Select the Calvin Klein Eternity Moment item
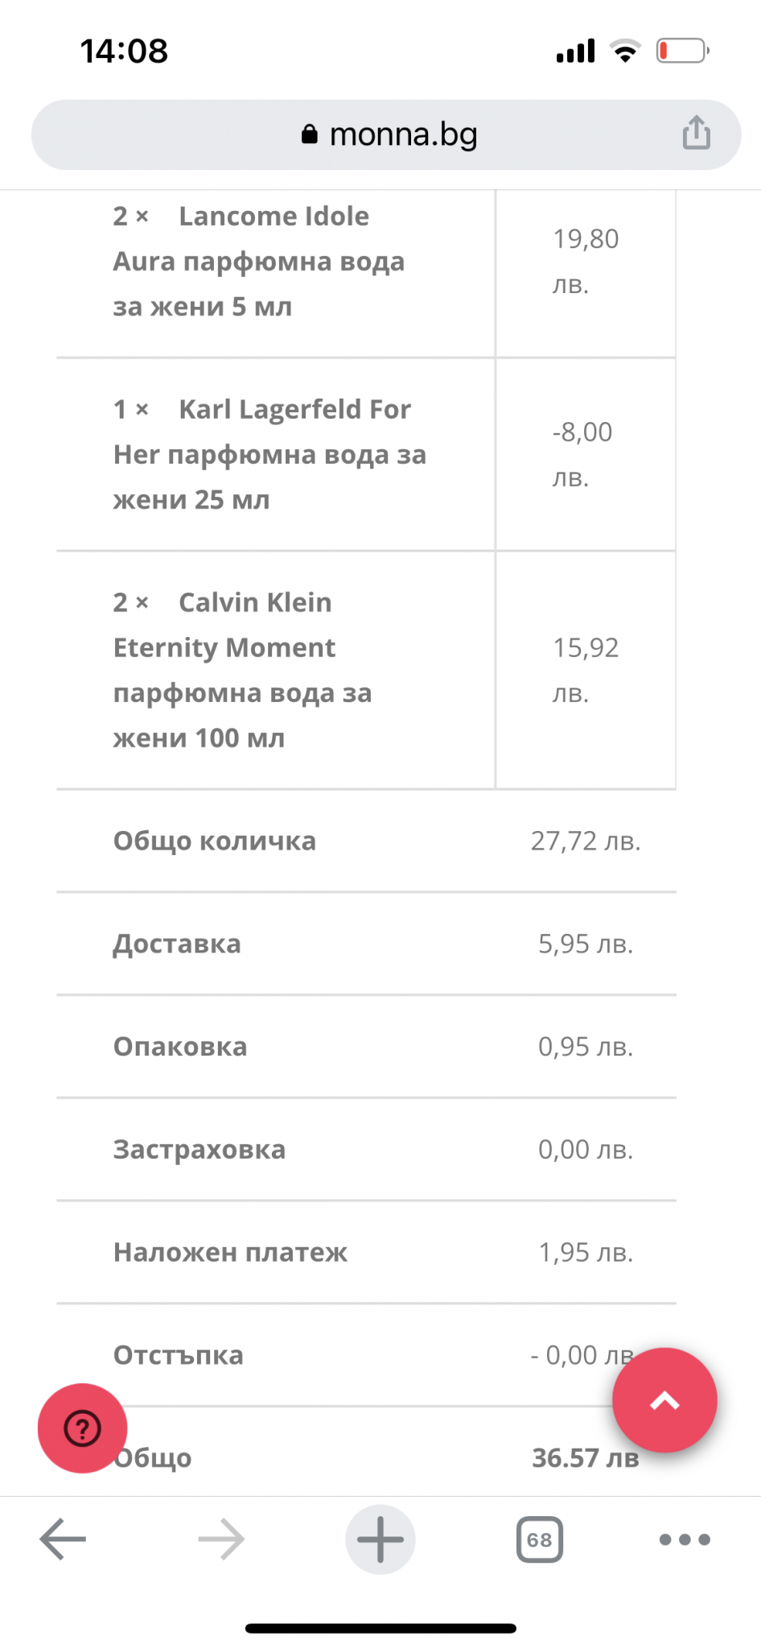The height and width of the screenshot is (1649, 761). click(x=241, y=670)
